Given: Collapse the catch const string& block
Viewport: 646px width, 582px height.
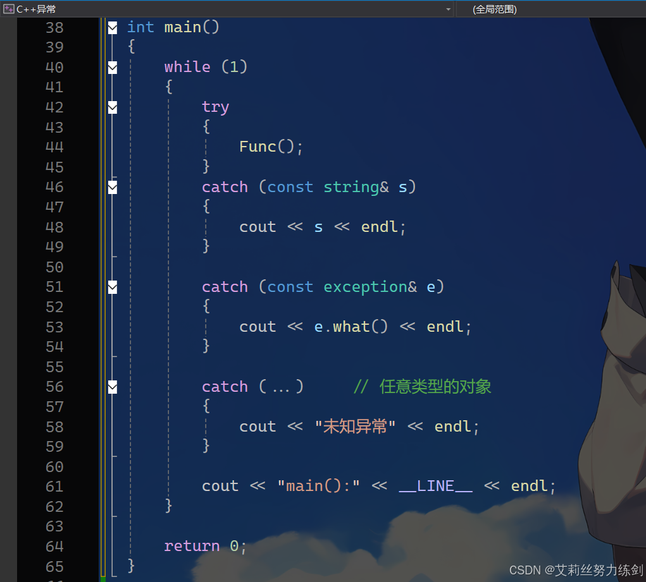Looking at the screenshot, I should point(113,187).
